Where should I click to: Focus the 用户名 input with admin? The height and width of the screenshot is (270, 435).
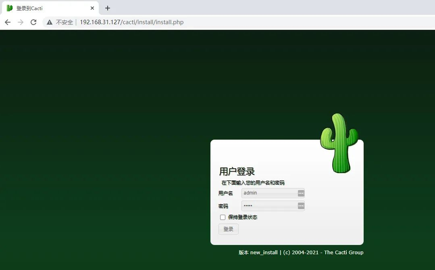point(273,193)
